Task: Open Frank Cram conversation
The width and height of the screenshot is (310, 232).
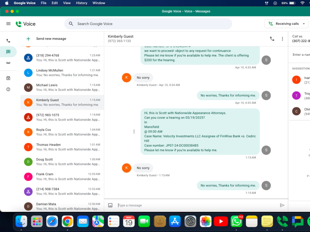Action: tap(62, 177)
